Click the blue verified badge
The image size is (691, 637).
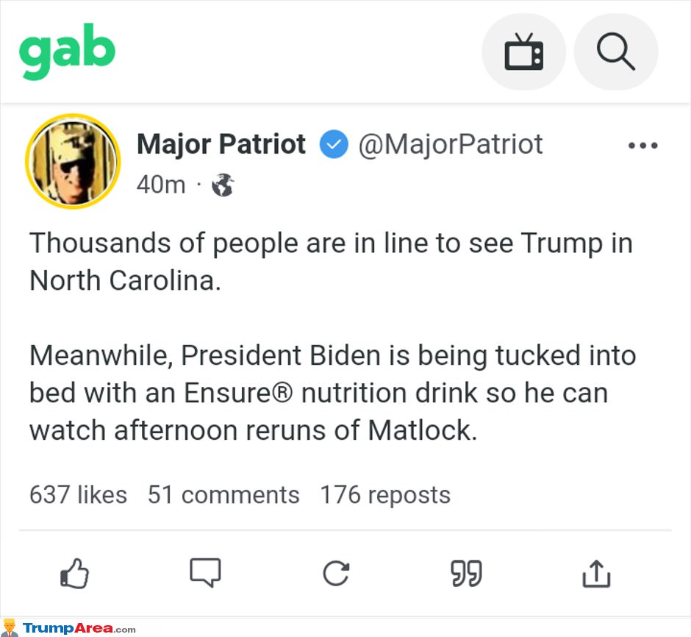pos(333,144)
